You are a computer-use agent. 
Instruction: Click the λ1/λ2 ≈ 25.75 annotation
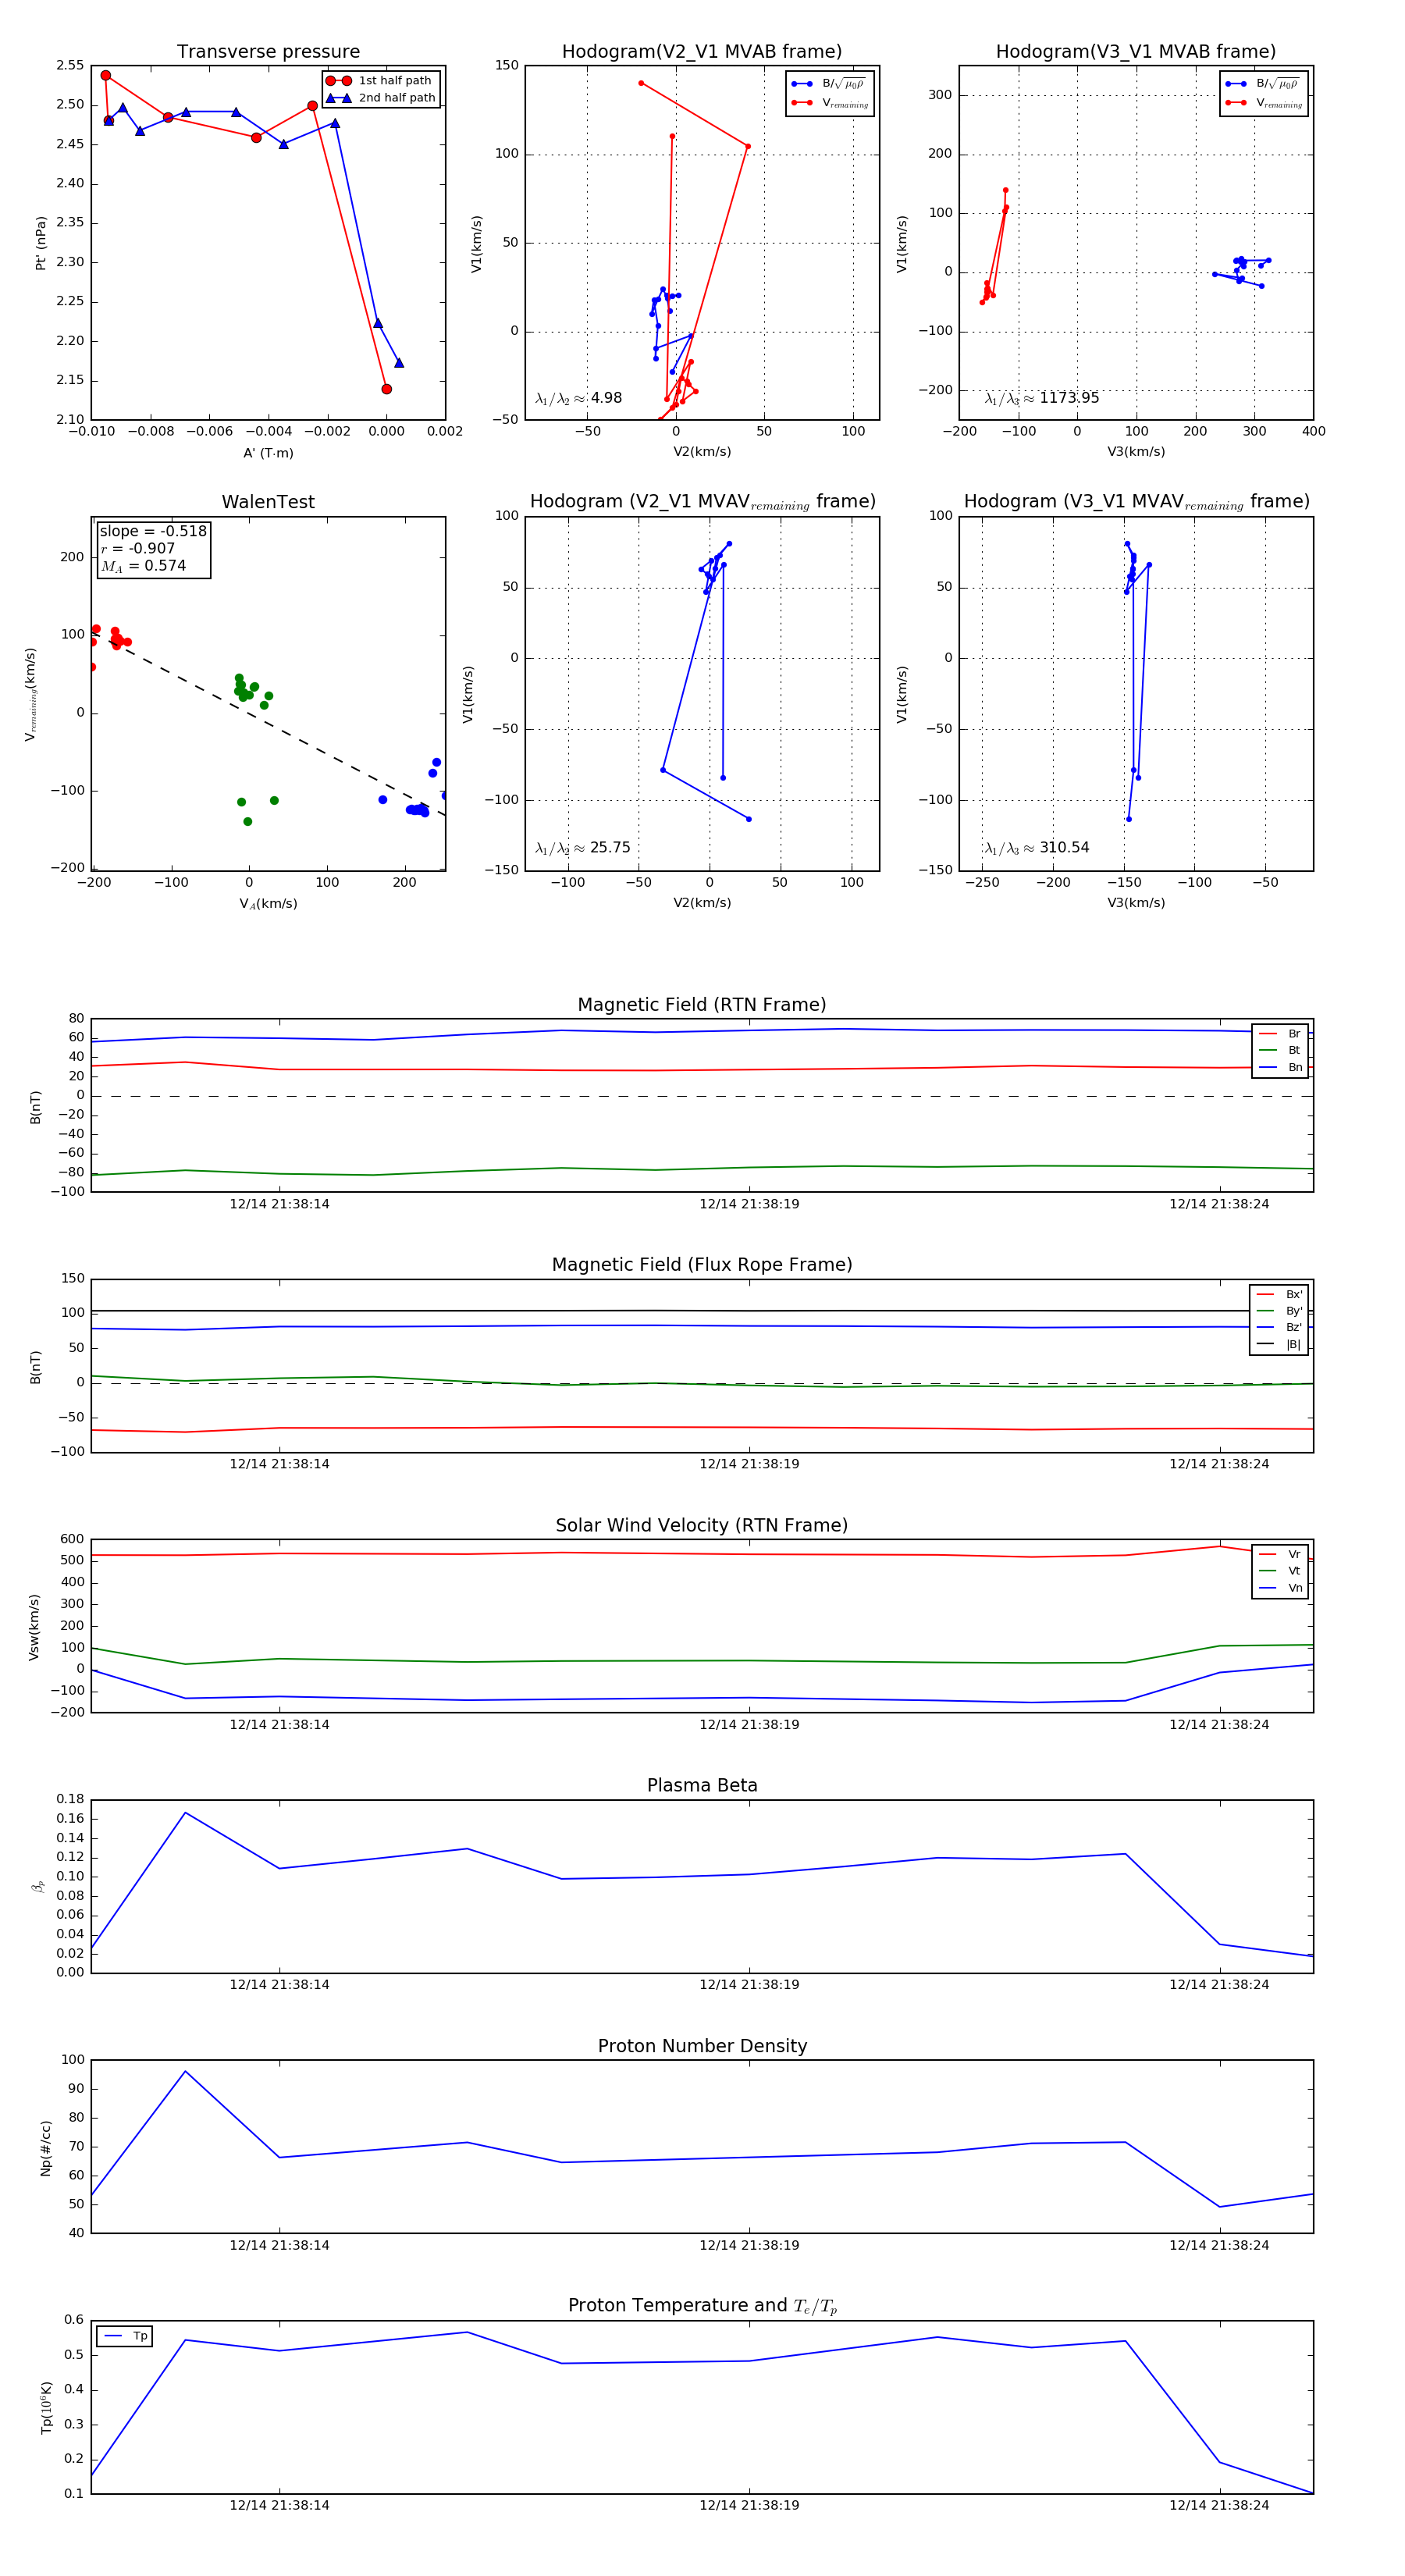582,848
